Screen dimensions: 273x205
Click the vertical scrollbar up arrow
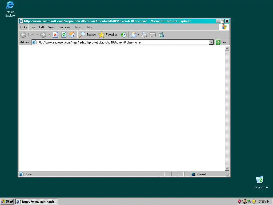[227, 48]
